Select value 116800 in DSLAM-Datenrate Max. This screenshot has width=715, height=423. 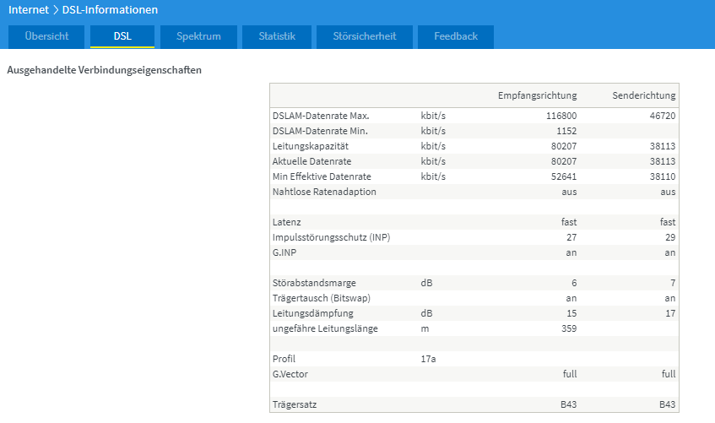click(x=561, y=116)
